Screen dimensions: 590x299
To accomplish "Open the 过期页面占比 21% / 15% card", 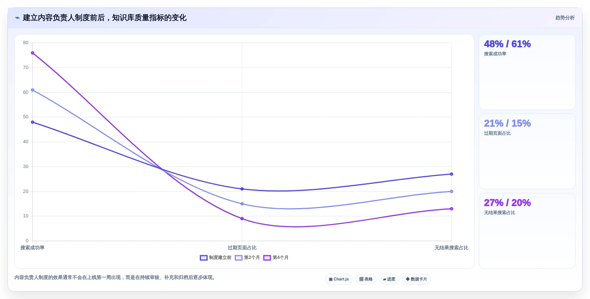I will [527, 151].
